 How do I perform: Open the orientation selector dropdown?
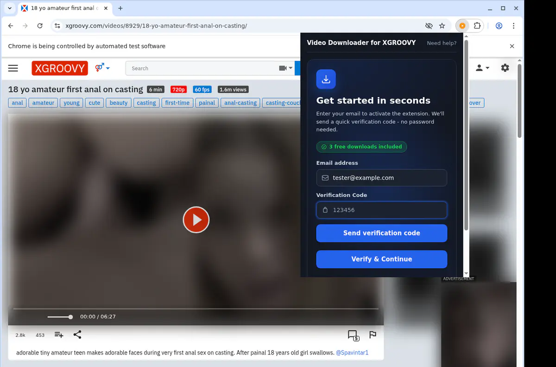click(x=102, y=68)
